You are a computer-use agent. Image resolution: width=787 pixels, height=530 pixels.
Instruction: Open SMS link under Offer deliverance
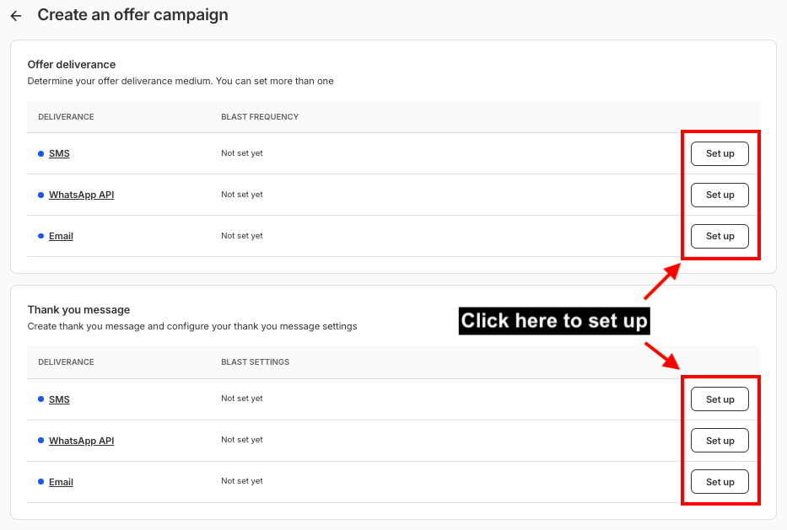(x=59, y=154)
